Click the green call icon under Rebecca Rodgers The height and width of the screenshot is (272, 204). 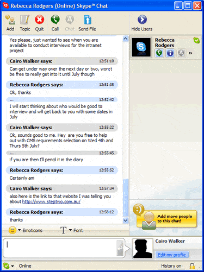pyautogui.click(x=159, y=53)
